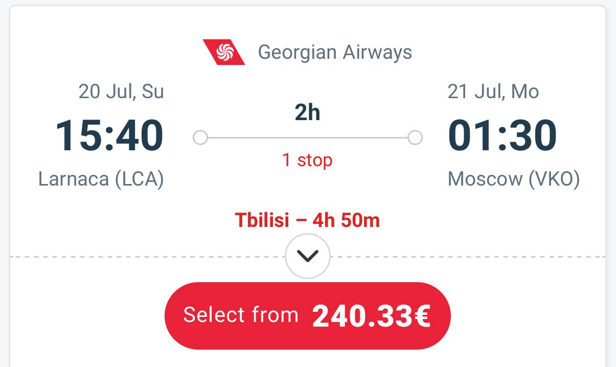Click the Georgian Airways red logo icon
This screenshot has width=616, height=367.
pyautogui.click(x=224, y=52)
